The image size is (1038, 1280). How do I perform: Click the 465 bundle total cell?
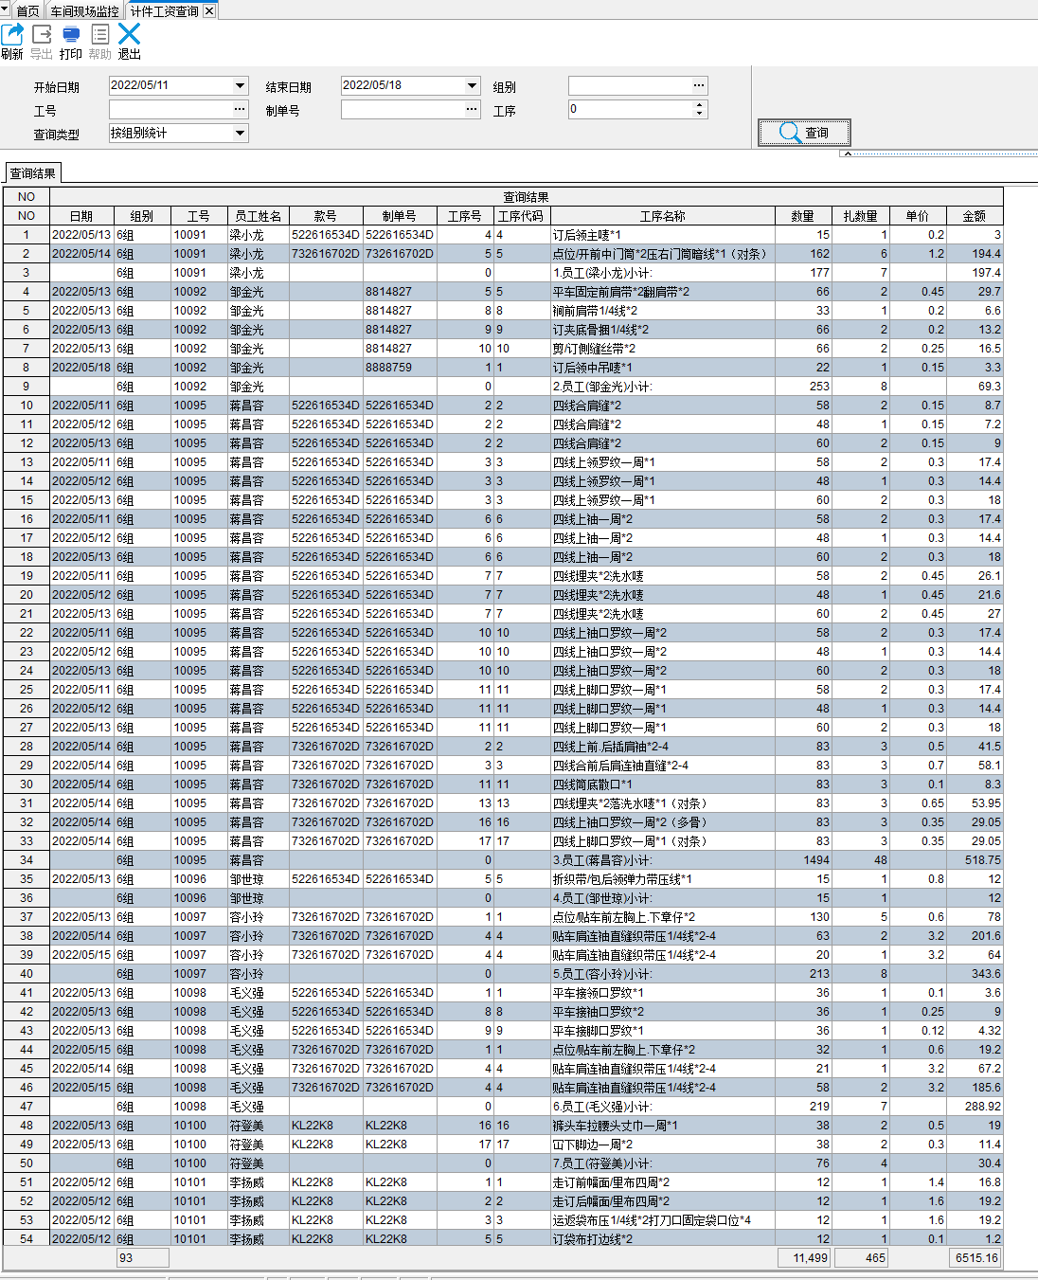pos(862,1258)
